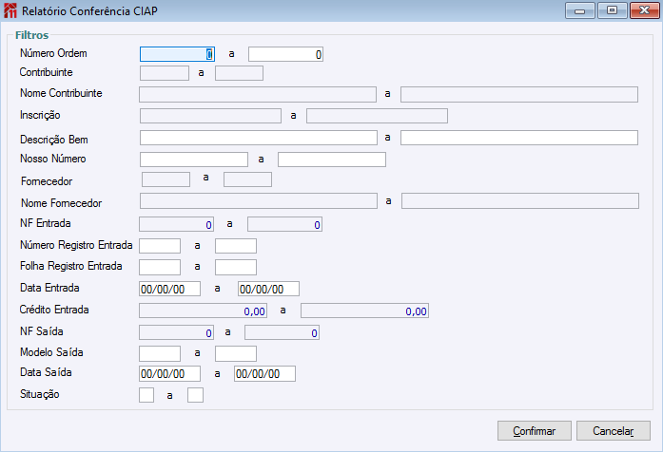Click the Confirmar button
The image size is (663, 452).
pos(534,430)
